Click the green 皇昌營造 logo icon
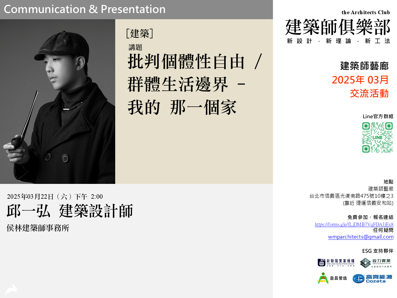 [323, 278]
